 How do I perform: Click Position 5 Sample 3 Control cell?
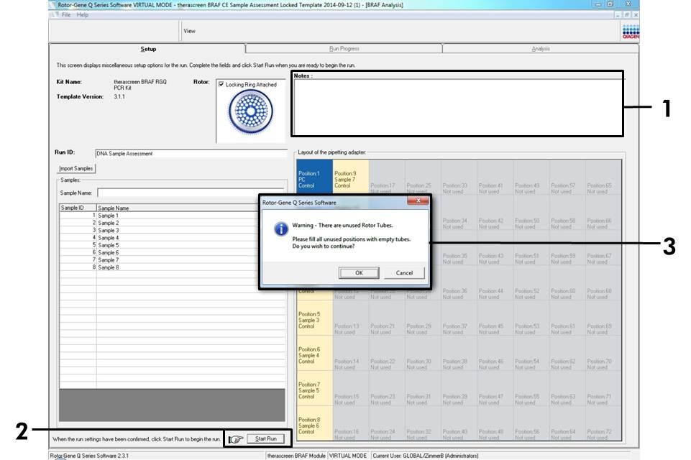[315, 318]
